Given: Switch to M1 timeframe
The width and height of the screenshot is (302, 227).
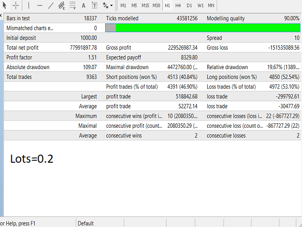Looking at the screenshot, I should [123, 5].
